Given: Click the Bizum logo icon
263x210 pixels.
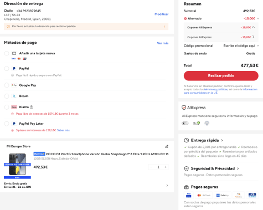Looking at the screenshot, I should point(14,96).
